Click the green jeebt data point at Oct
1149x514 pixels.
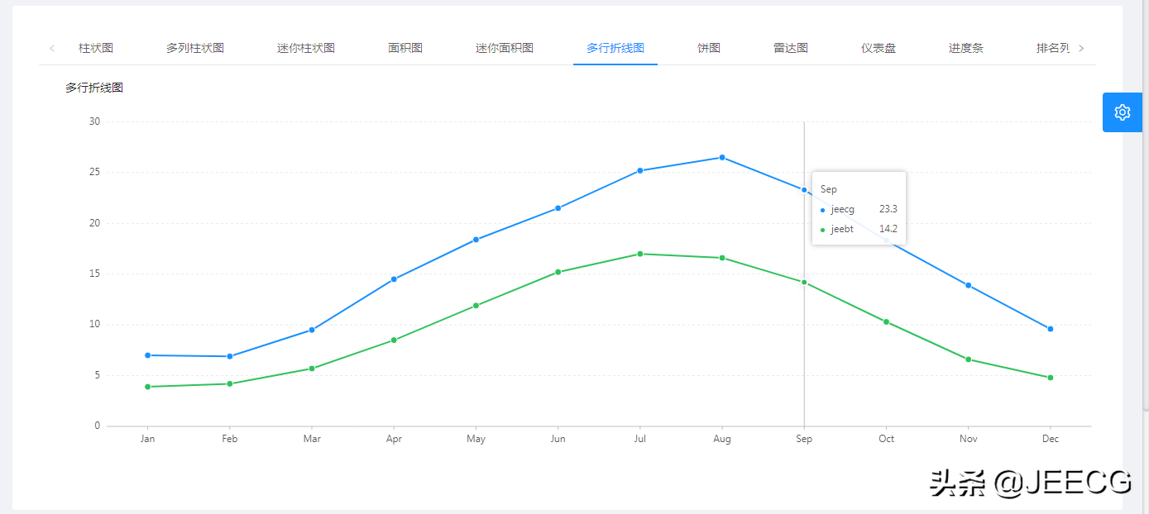[x=886, y=322]
